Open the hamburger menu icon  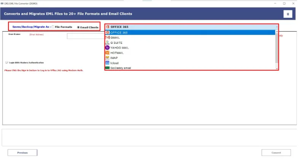point(288,14)
